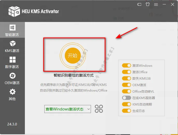Click the version number 24.3.0

pos(12,124)
